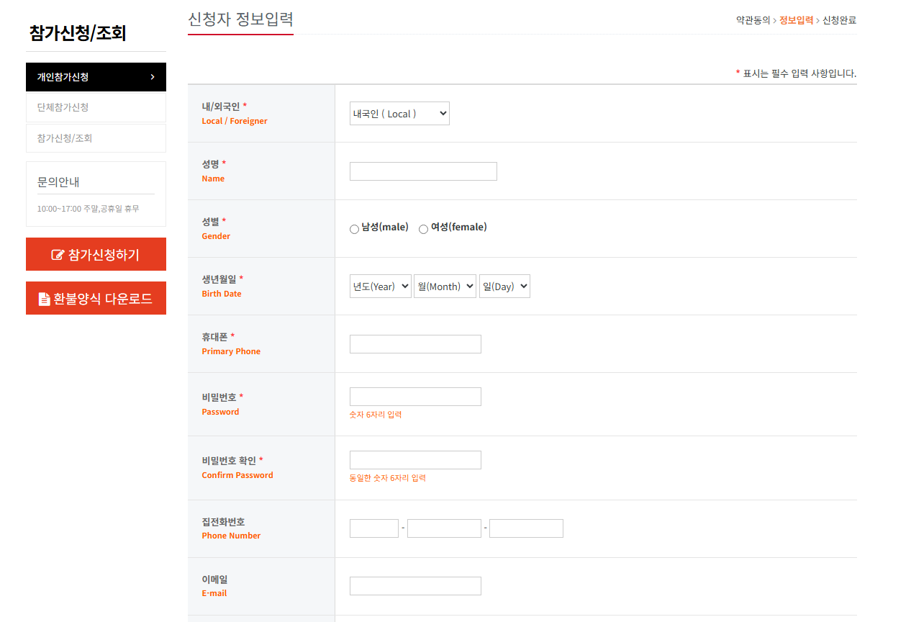Open the 개인참가신청 sidebar menu item
This screenshot has width=911, height=622.
96,77
